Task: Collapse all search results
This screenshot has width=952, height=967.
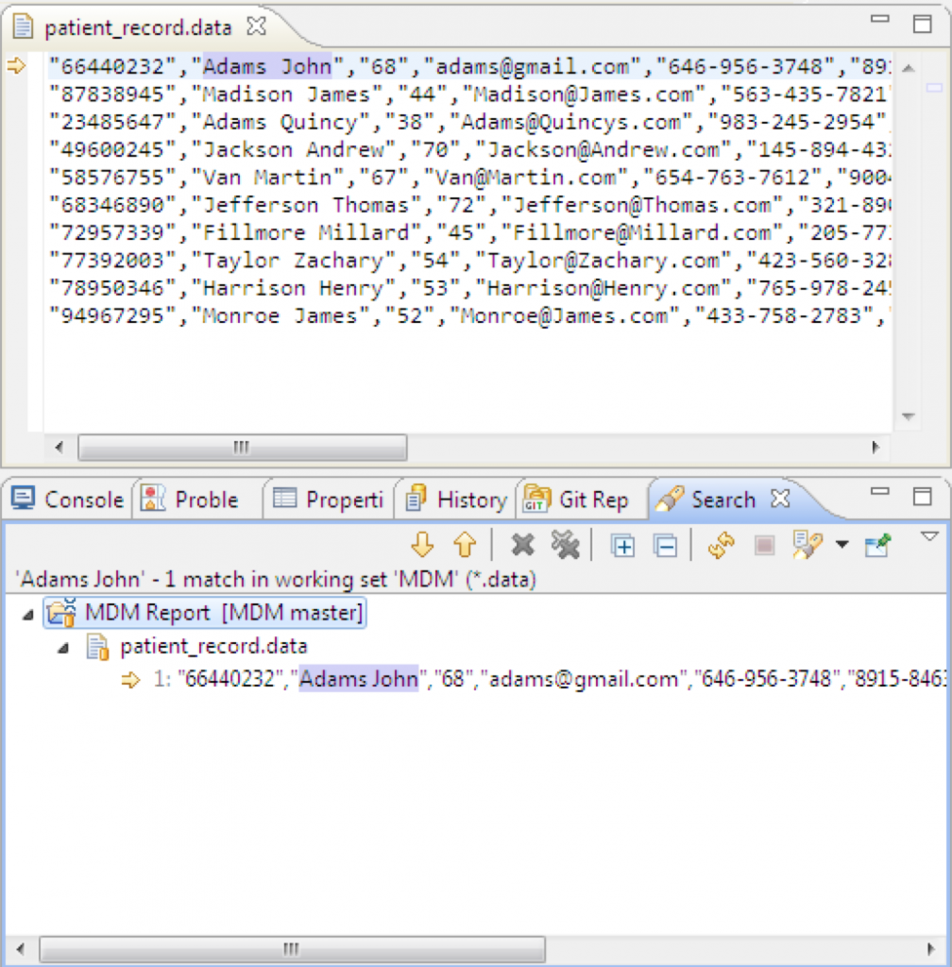Action: pos(665,546)
